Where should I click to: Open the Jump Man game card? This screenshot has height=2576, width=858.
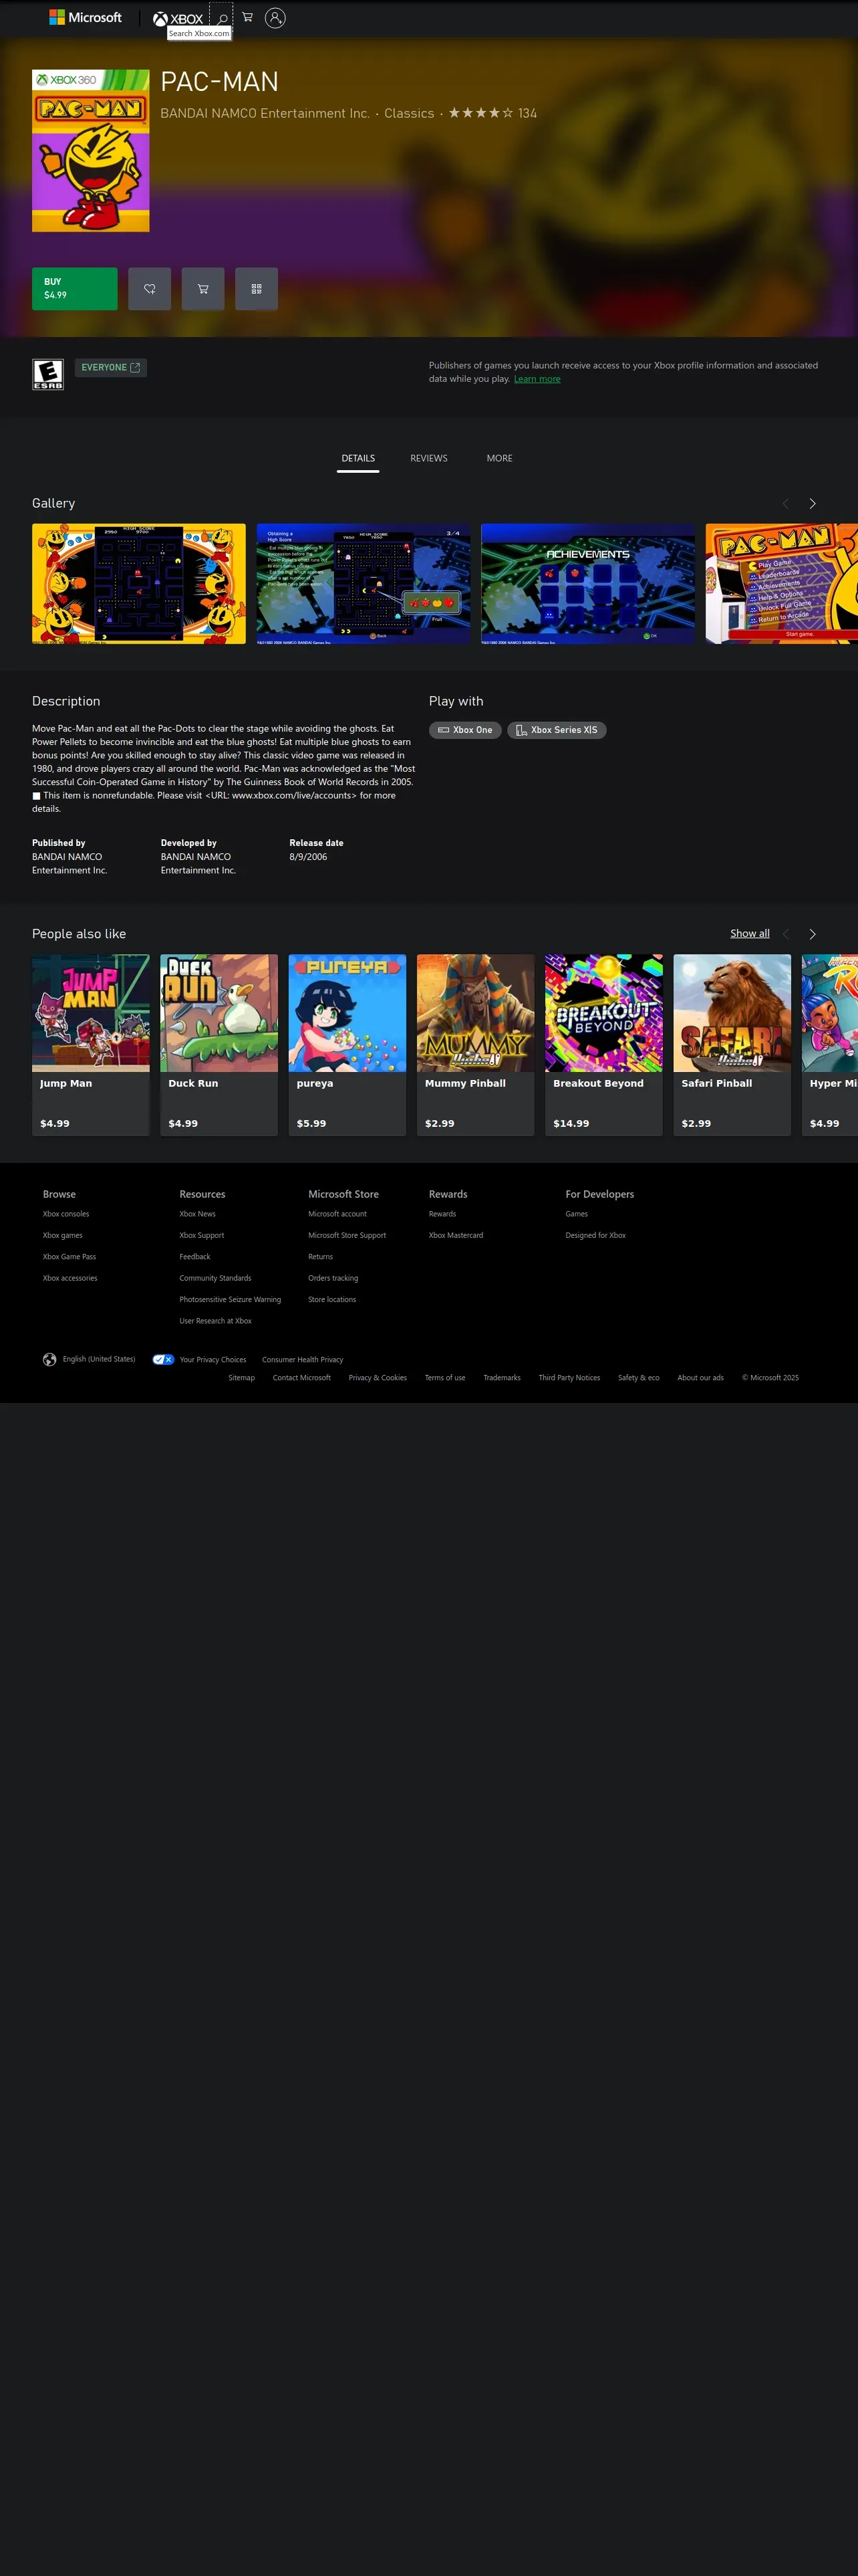pyautogui.click(x=91, y=1045)
